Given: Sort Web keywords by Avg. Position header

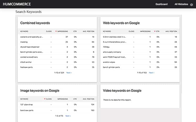Looking at the screenshot, I should coord(171,31).
